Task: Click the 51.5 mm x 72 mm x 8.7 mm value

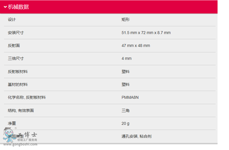Action: tap(146, 33)
